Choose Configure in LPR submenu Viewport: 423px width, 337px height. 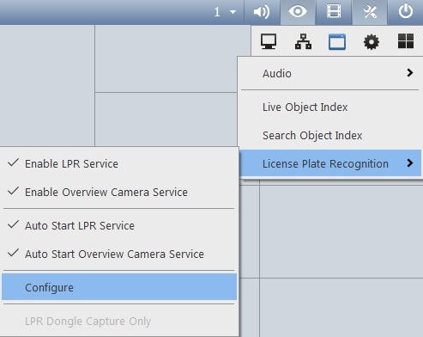[119, 287]
